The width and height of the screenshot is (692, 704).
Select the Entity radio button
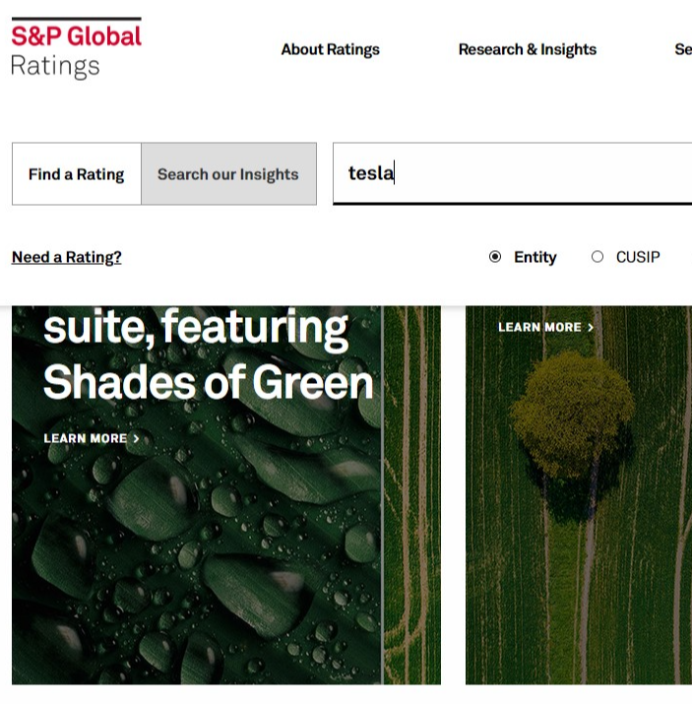pos(495,257)
